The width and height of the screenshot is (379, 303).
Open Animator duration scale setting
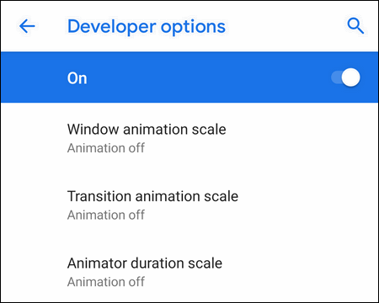pos(189,272)
